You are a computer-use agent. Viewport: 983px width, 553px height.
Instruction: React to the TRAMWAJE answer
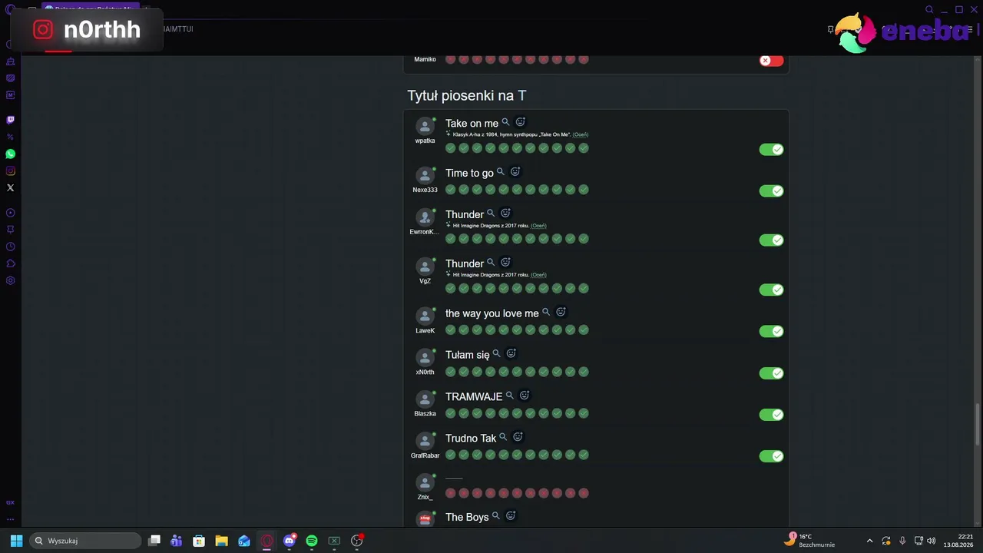pyautogui.click(x=525, y=396)
